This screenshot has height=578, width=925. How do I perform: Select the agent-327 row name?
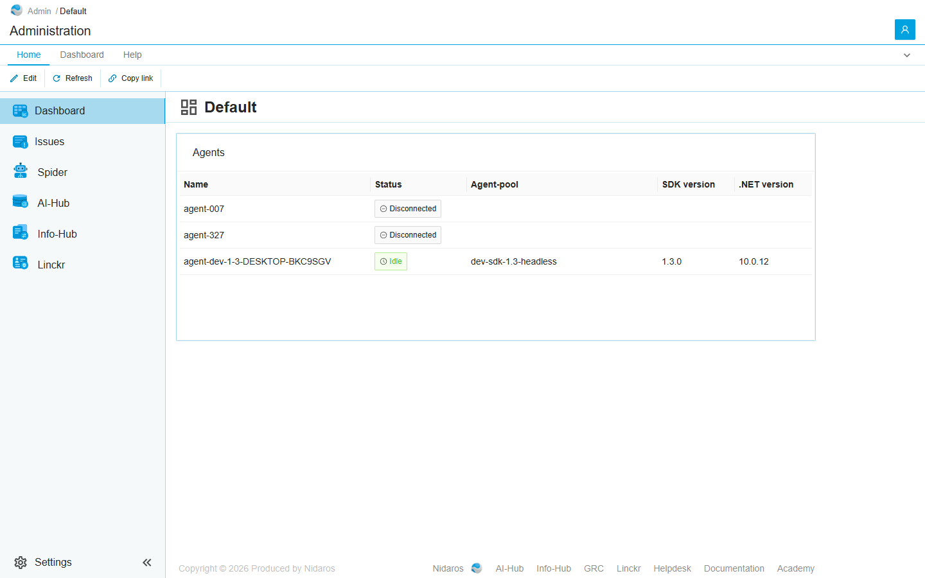(x=204, y=235)
